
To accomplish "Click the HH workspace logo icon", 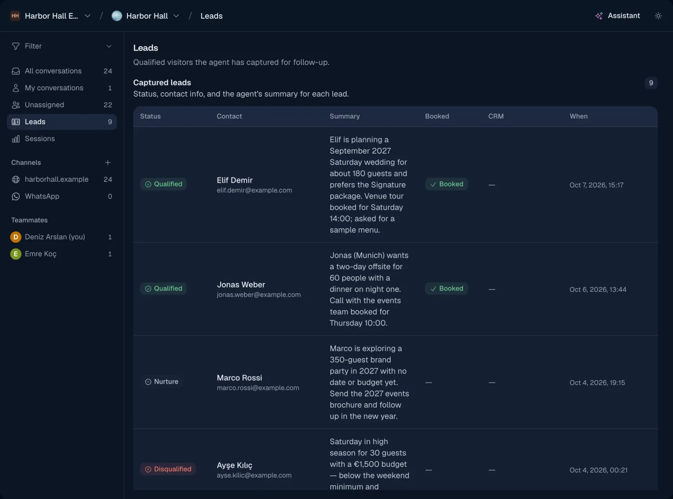I will pyautogui.click(x=15, y=16).
